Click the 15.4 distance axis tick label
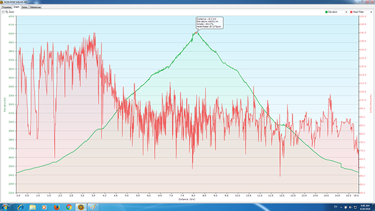375x211 pixels. click(356, 195)
